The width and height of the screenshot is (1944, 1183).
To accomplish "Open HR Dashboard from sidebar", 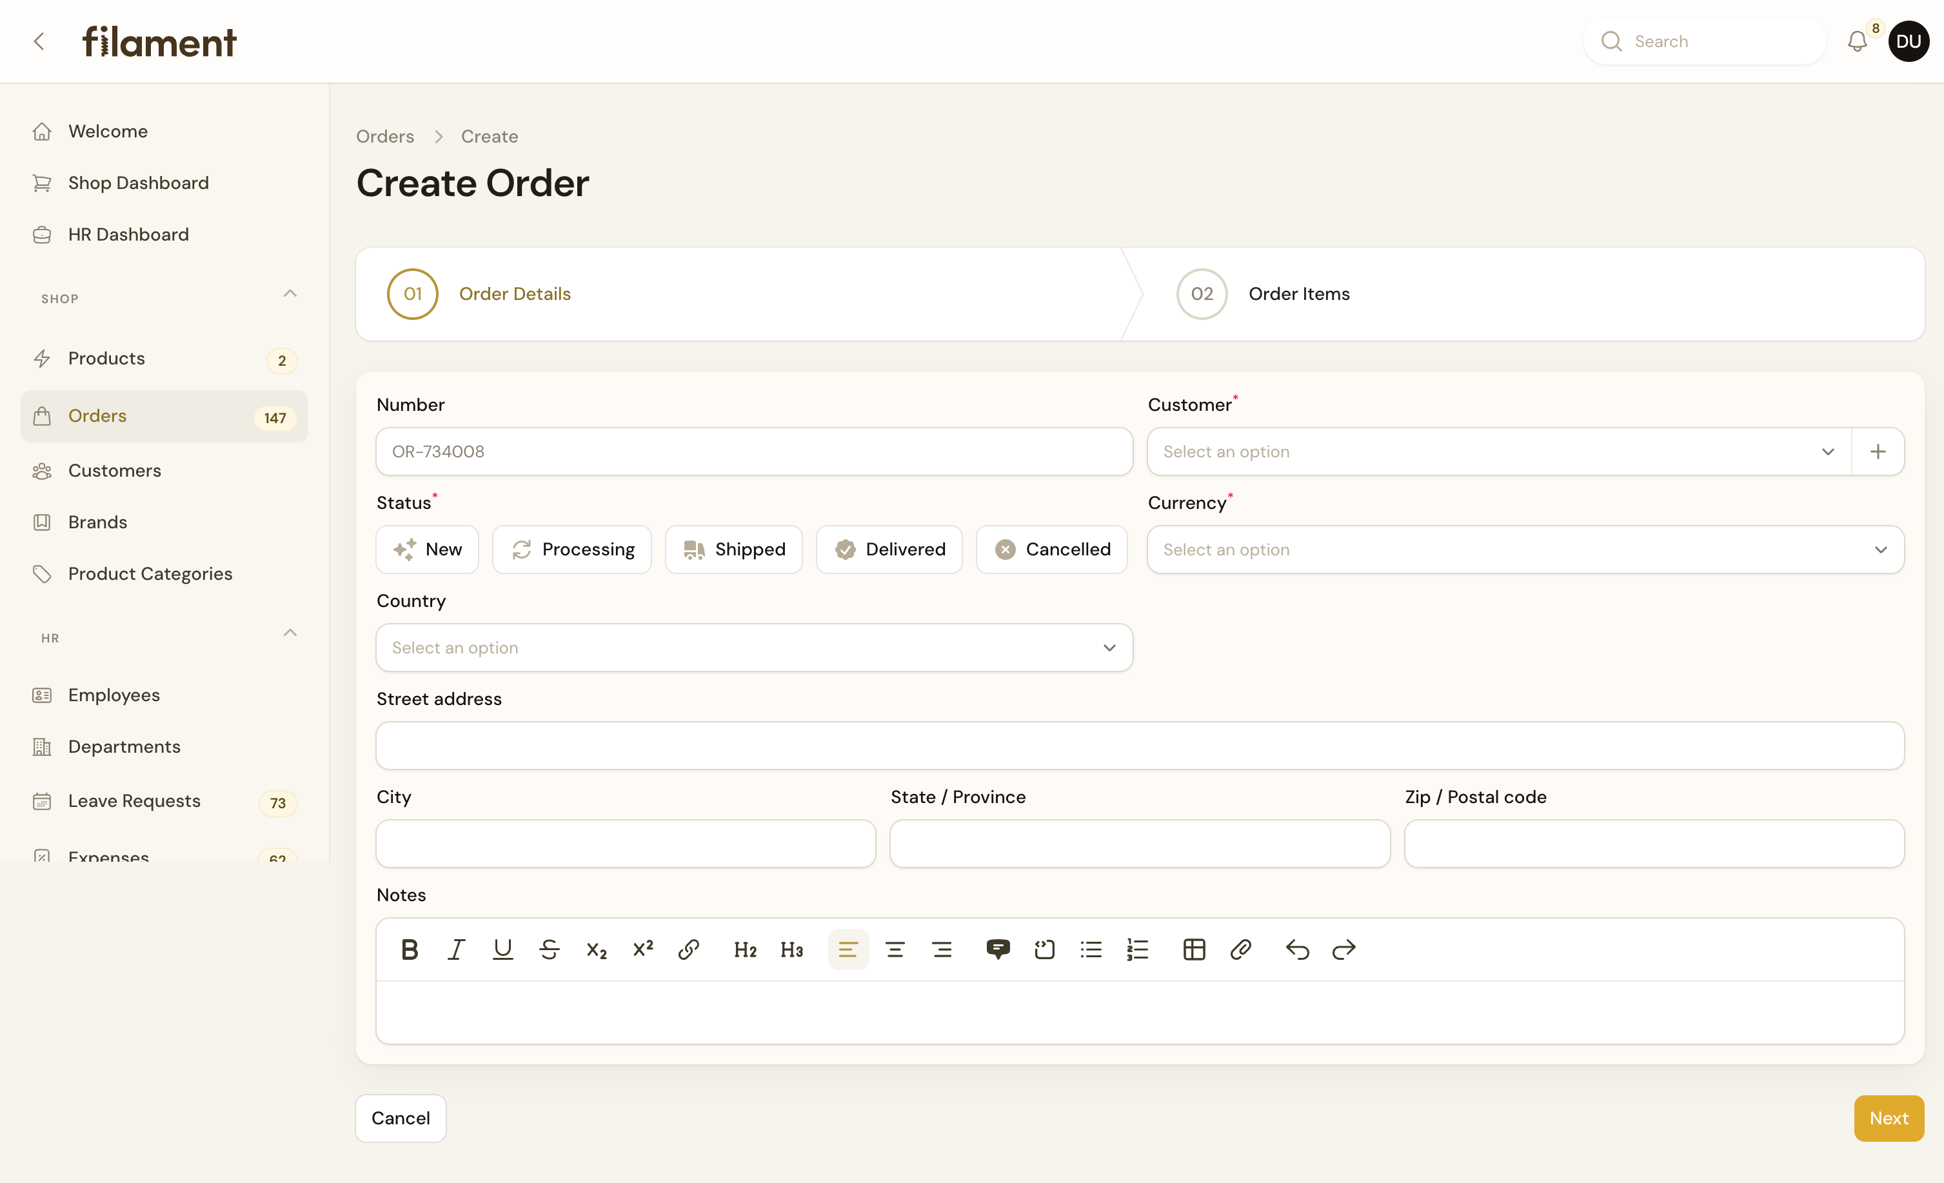I will pyautogui.click(x=164, y=234).
